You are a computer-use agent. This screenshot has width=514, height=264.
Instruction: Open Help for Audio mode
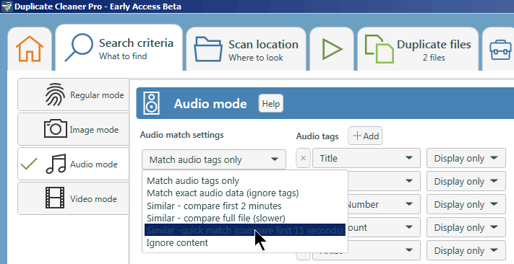tap(271, 104)
